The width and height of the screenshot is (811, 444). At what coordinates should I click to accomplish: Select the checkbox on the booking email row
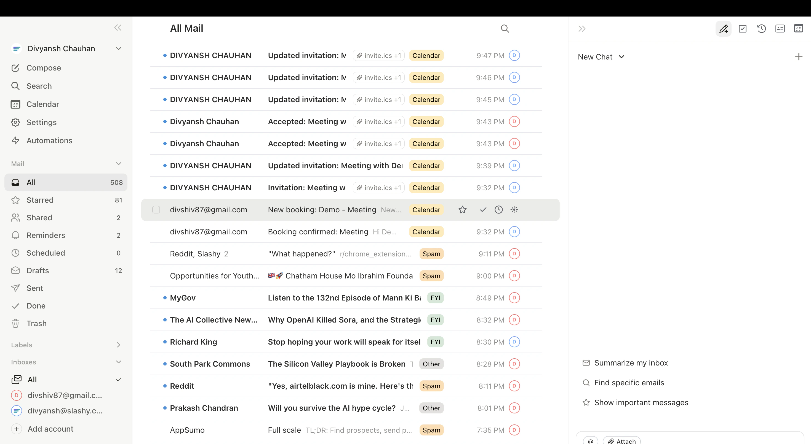pos(156,209)
